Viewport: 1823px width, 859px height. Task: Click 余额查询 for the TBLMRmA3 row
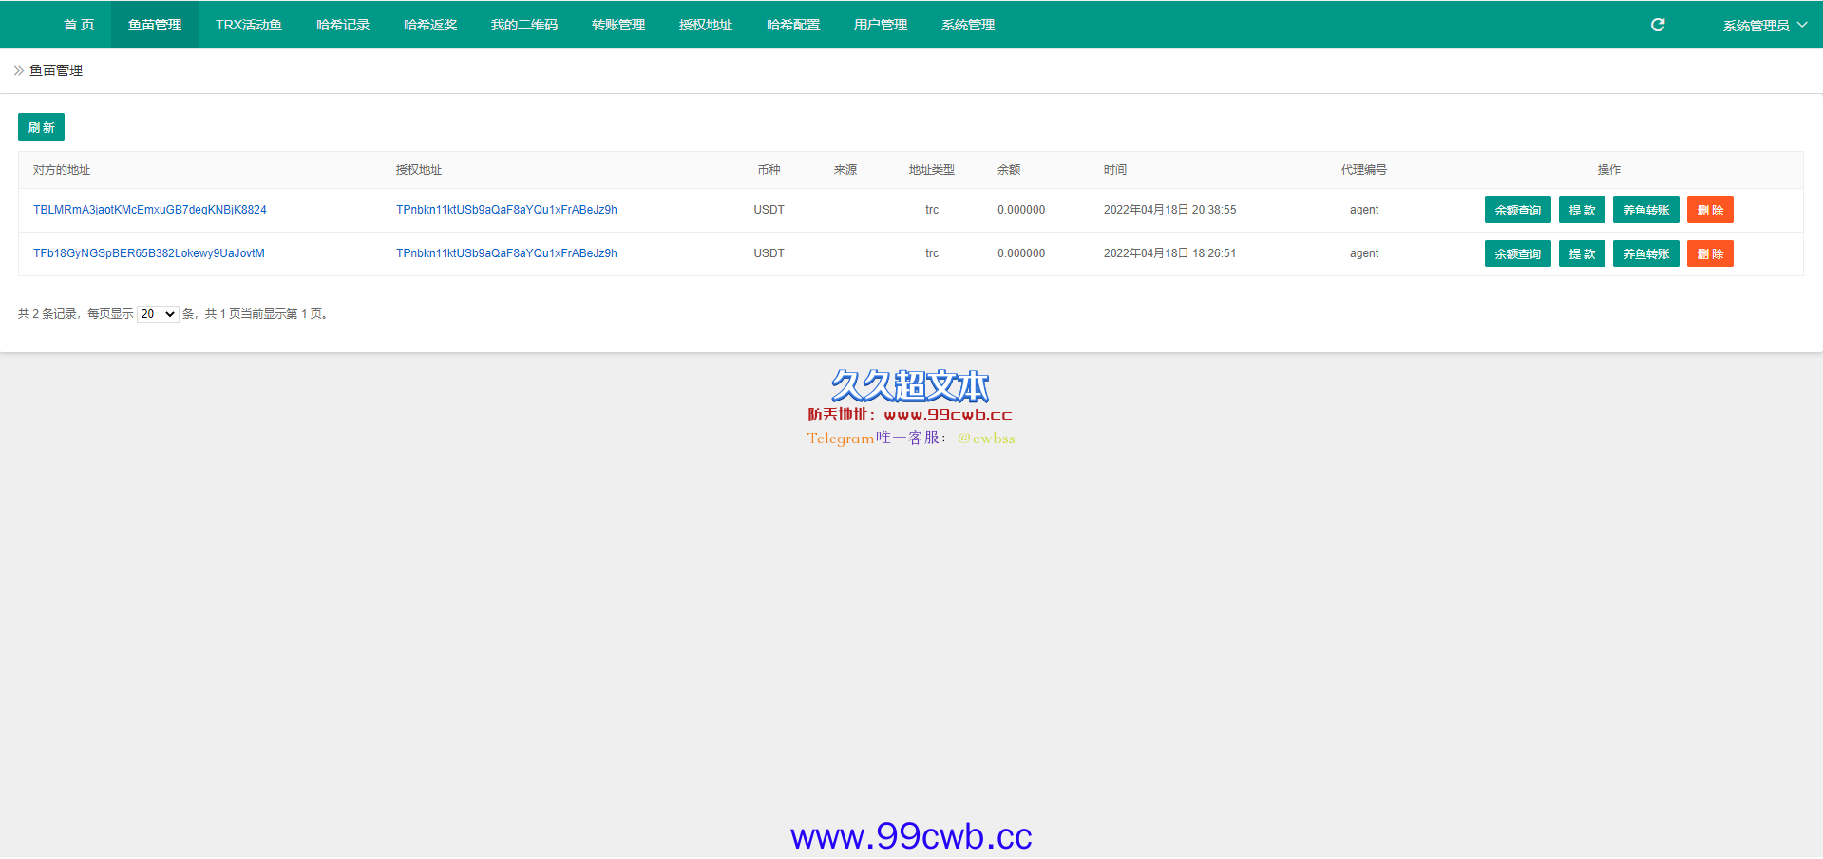click(1518, 210)
